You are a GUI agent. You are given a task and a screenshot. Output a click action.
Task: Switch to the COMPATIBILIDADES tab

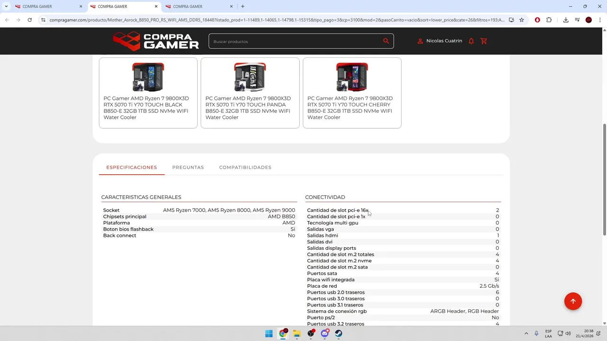pos(245,167)
